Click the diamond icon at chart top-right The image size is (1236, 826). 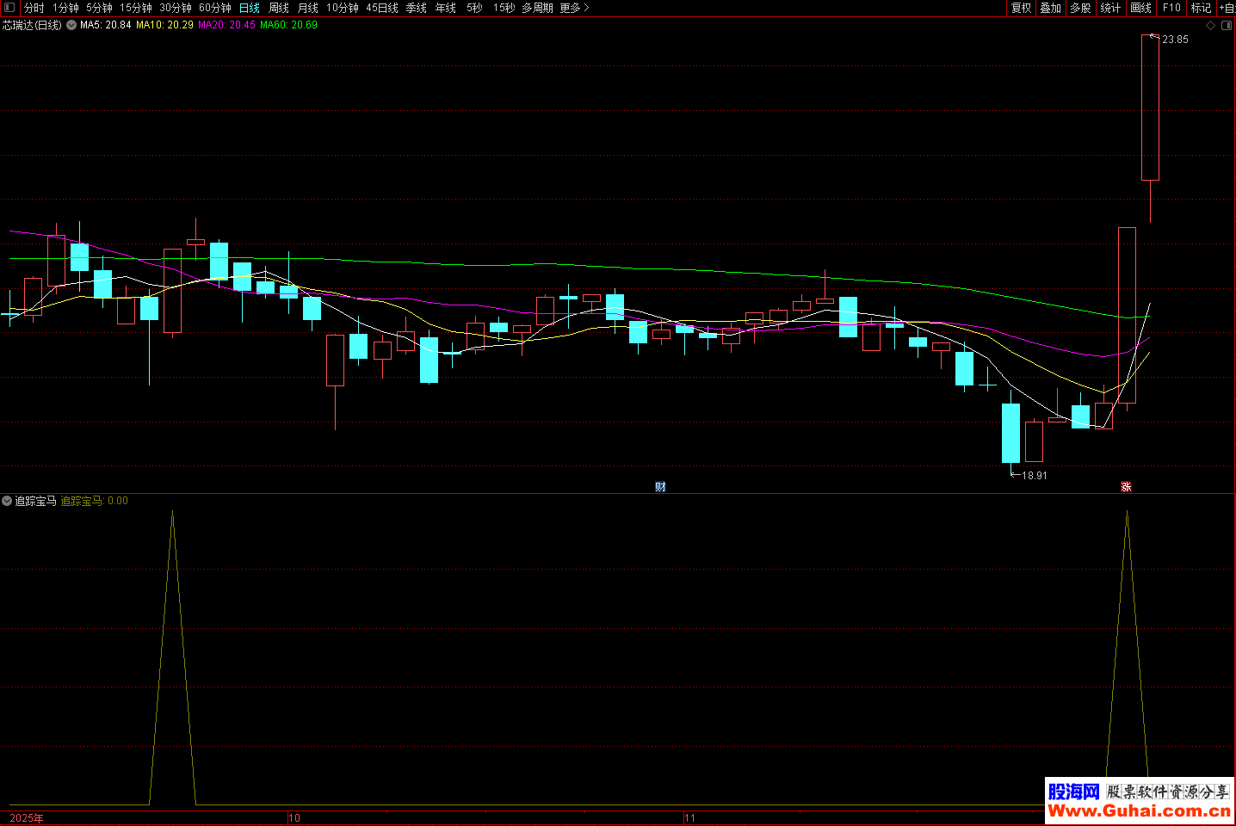pos(1210,26)
